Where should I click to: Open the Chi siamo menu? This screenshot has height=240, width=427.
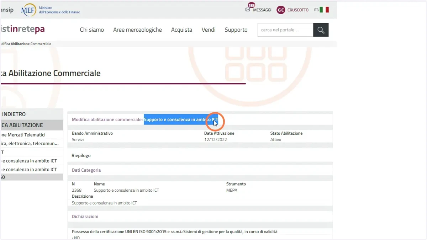point(92,30)
